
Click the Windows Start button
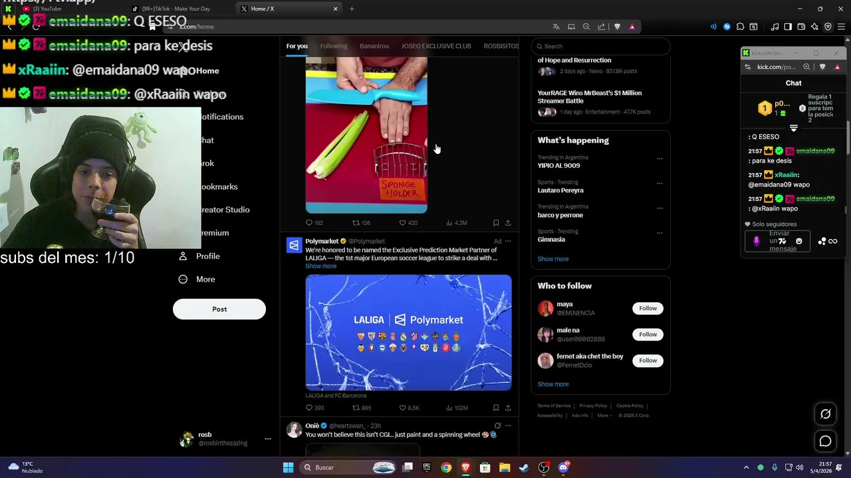tap(288, 467)
